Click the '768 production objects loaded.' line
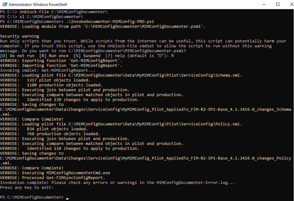 pyautogui.click(x=50, y=134)
